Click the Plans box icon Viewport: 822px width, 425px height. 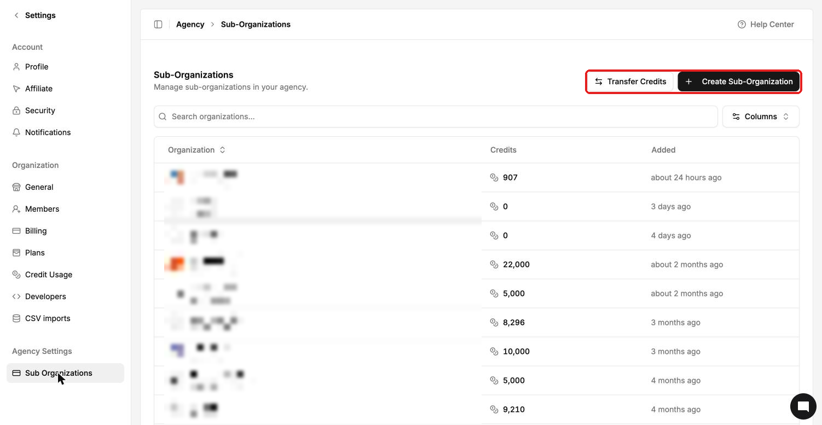16,253
